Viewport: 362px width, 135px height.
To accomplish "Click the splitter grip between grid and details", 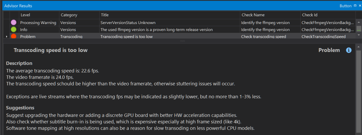I will [183, 41].
